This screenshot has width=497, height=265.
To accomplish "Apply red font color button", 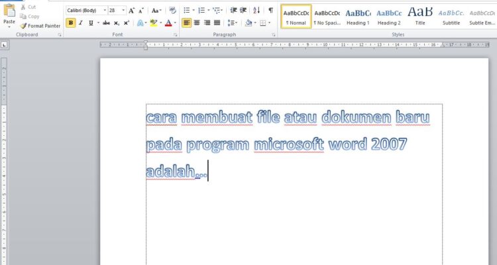I will pyautogui.click(x=168, y=23).
